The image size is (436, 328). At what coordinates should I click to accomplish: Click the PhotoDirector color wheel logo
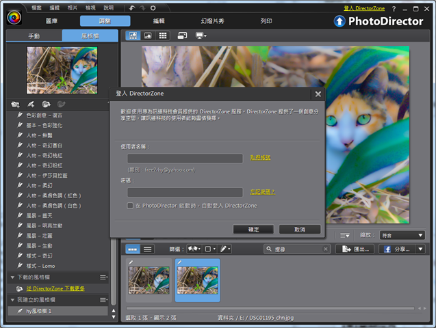point(14,18)
